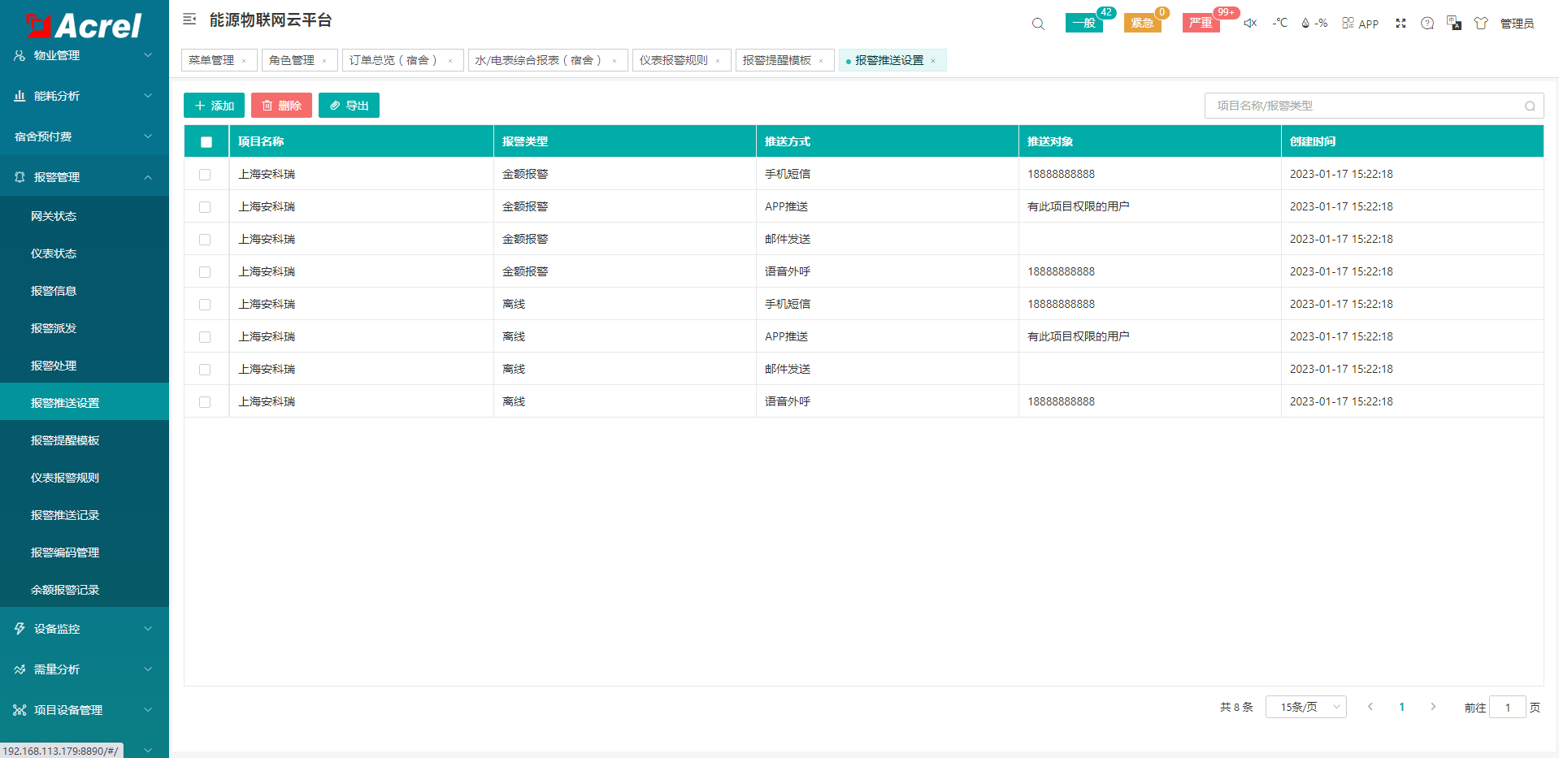Go to the previous page arrow

(1370, 707)
